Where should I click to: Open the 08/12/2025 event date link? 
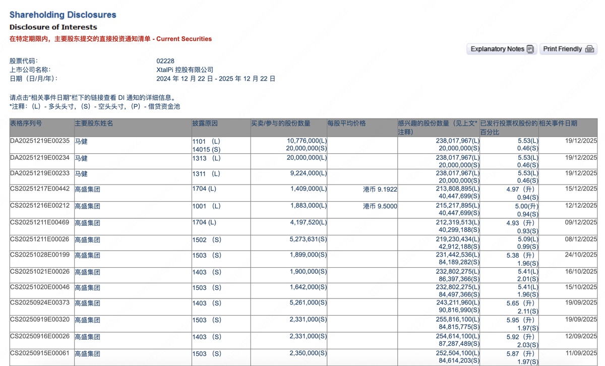pyautogui.click(x=580, y=239)
